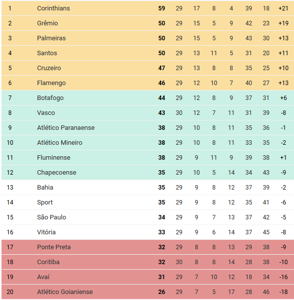Select the Coritiba team name

[x=48, y=262]
